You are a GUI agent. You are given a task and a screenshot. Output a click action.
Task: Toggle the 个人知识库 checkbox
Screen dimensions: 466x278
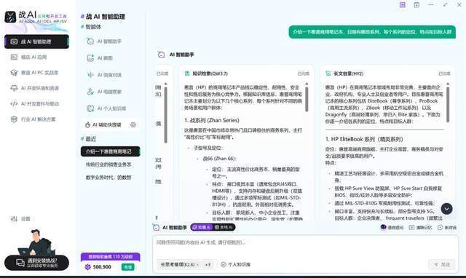(224, 264)
